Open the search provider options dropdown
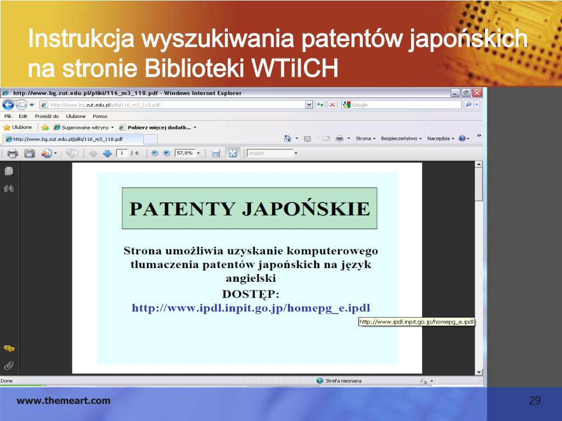 pos(477,105)
